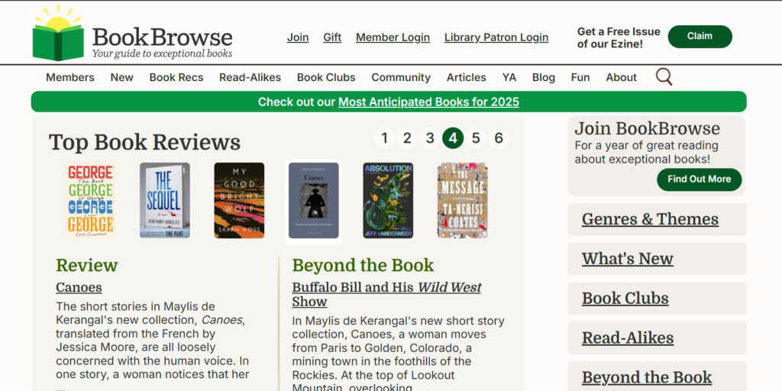Open Buffalo Bill and His Wild West Show

click(x=386, y=294)
